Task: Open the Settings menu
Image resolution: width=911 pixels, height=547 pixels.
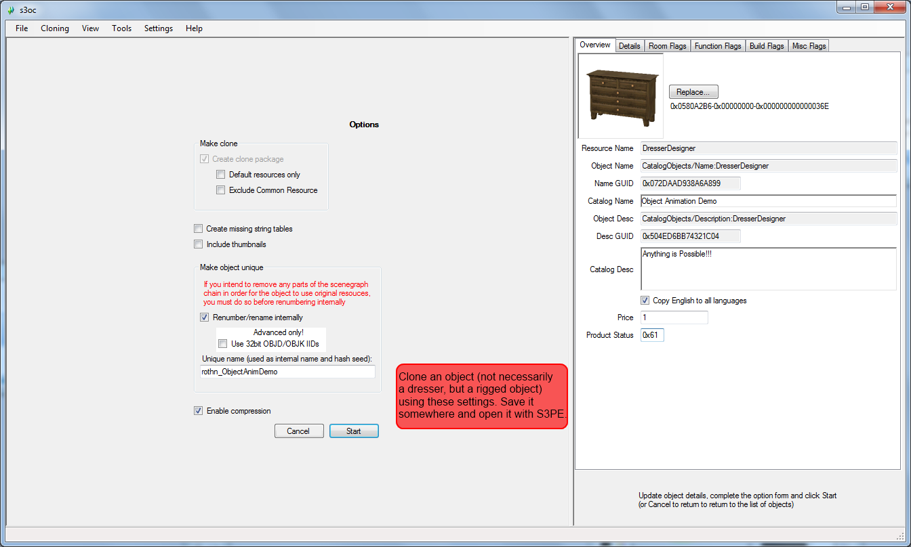Action: [159, 28]
